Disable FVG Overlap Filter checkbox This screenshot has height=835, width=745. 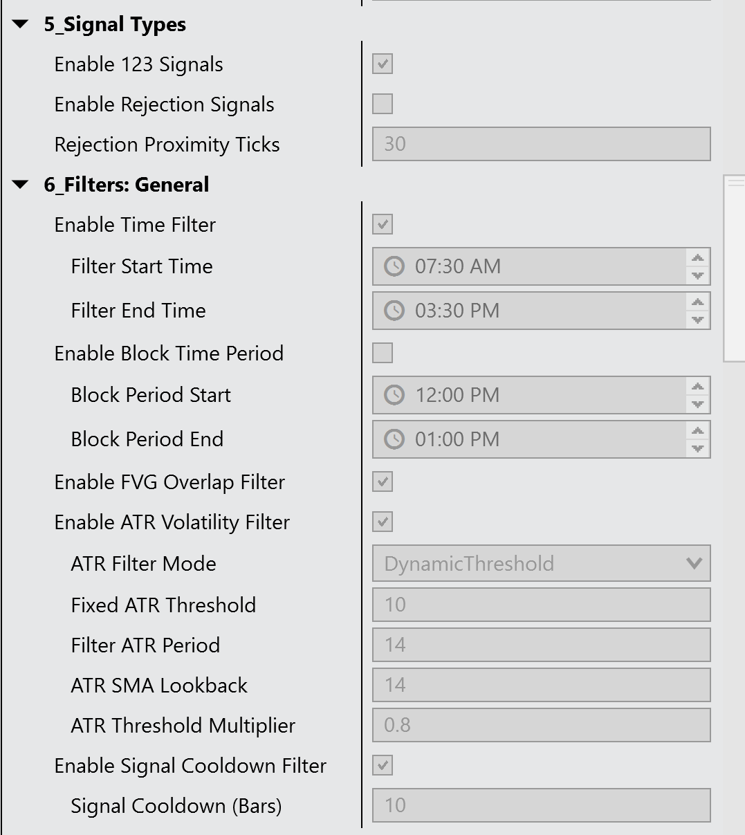(x=383, y=482)
